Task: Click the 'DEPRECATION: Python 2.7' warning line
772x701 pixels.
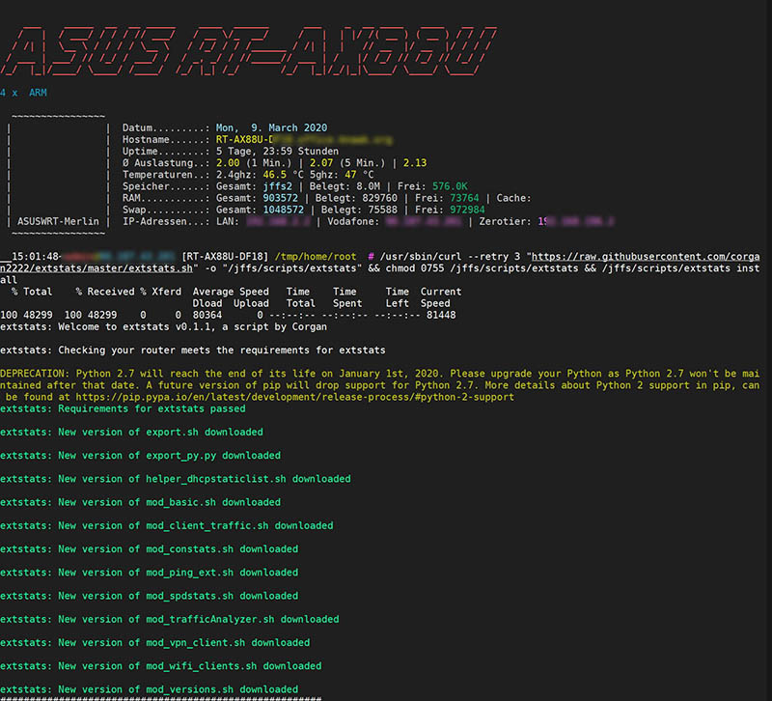Action: 379,374
